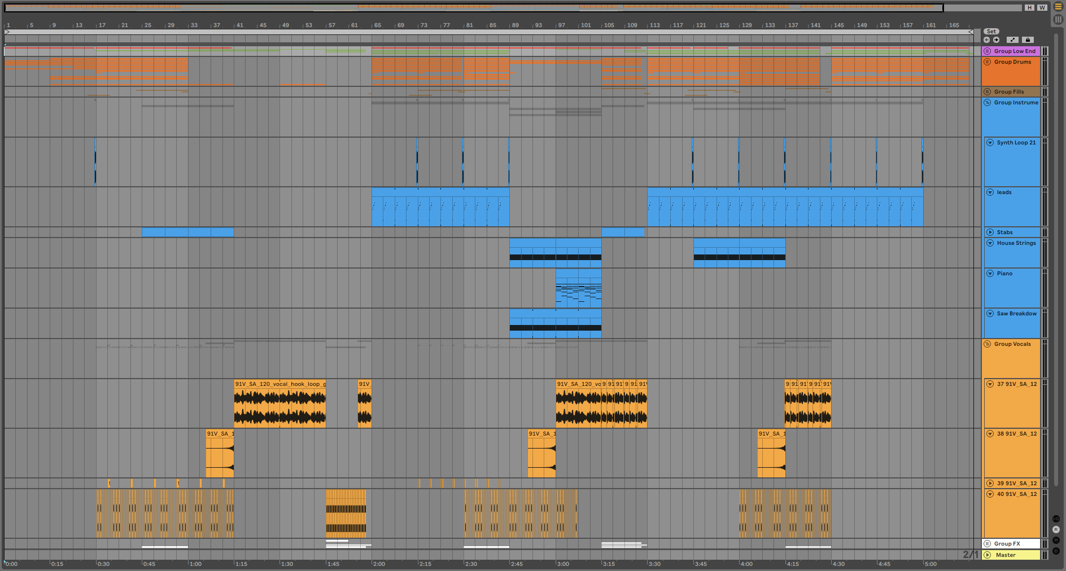Toggle automation mode button
Screen dimensions: 1066x571
(1013, 40)
